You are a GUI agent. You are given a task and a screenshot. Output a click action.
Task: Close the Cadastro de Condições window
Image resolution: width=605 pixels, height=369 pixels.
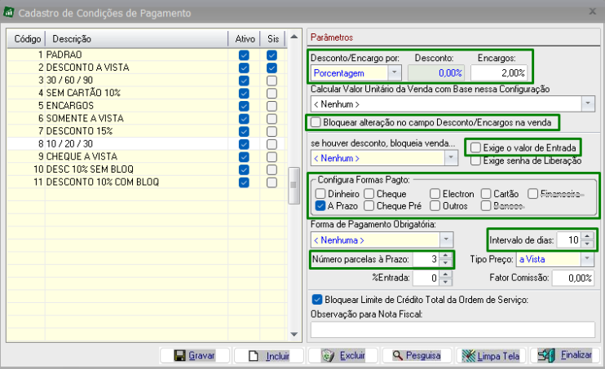pyautogui.click(x=593, y=11)
